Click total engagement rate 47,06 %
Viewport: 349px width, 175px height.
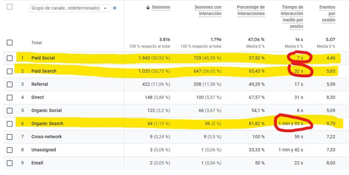[256, 39]
